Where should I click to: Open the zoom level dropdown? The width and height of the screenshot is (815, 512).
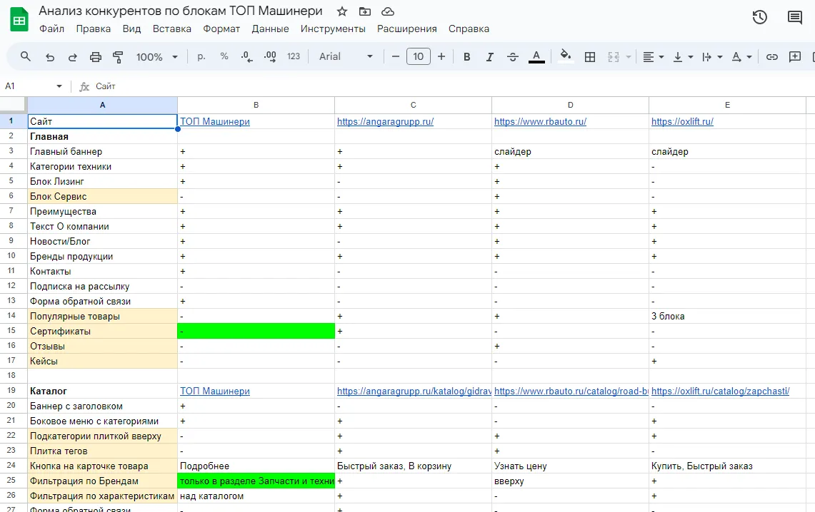point(157,56)
